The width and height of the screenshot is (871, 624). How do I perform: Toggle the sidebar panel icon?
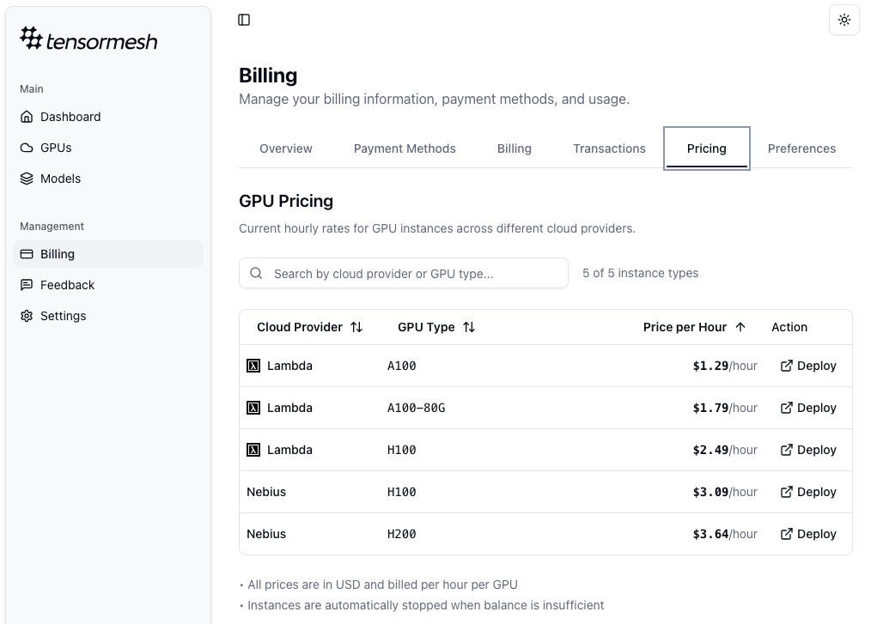(x=244, y=20)
